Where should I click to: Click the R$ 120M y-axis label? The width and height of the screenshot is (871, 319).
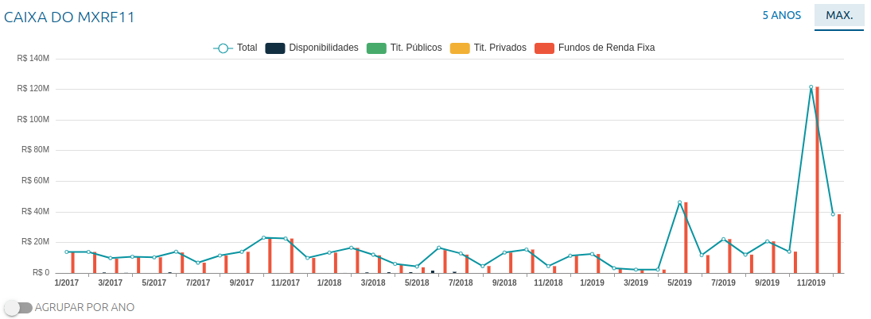pyautogui.click(x=34, y=89)
